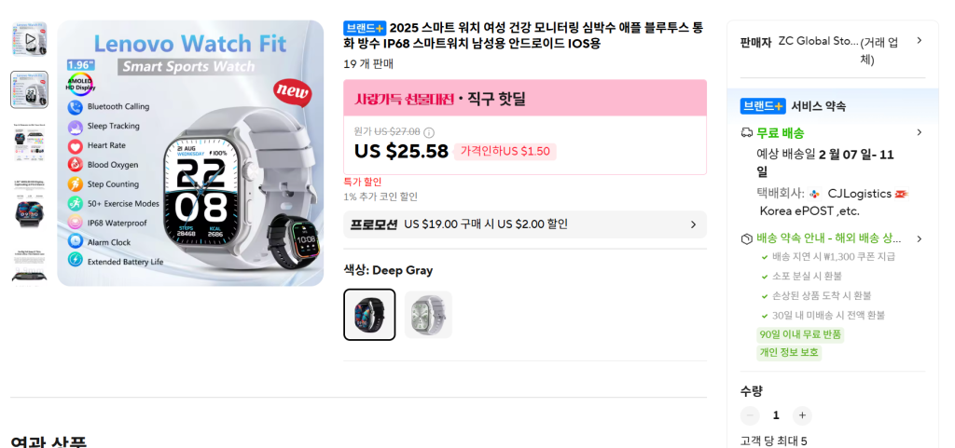Decrease quantity with the minus button
The width and height of the screenshot is (955, 448).
(x=750, y=415)
